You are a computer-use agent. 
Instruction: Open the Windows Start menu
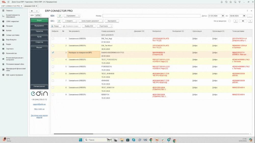(x=81, y=140)
